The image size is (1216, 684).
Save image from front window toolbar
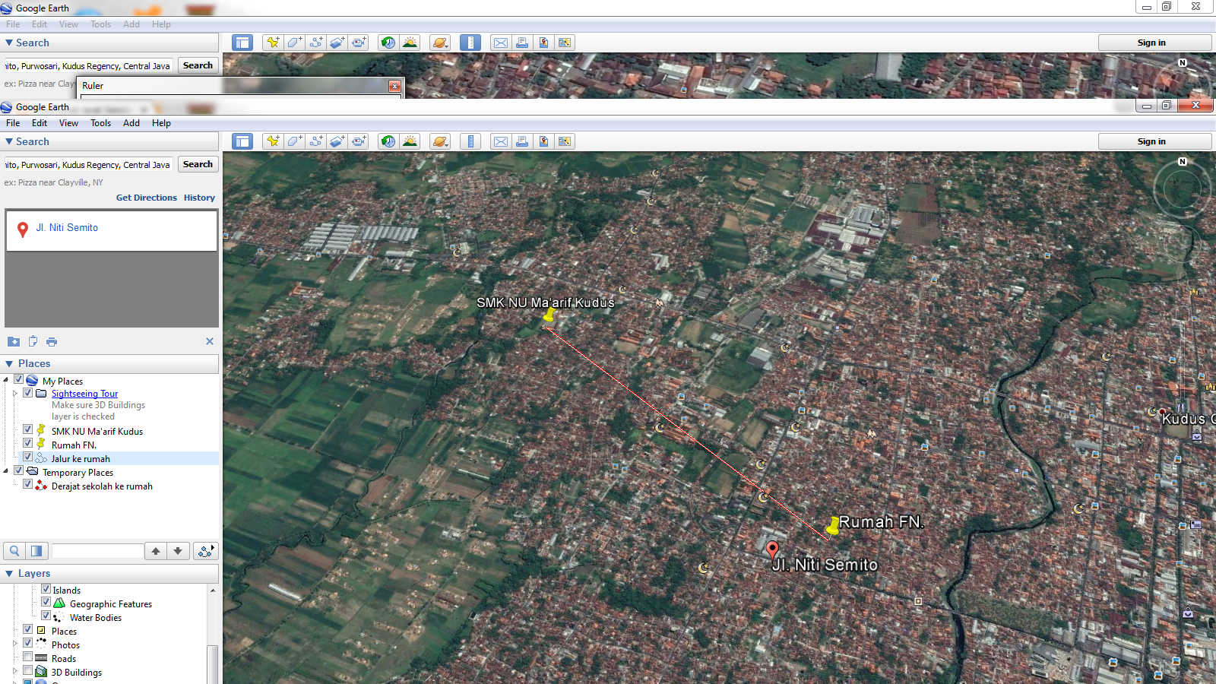click(543, 141)
